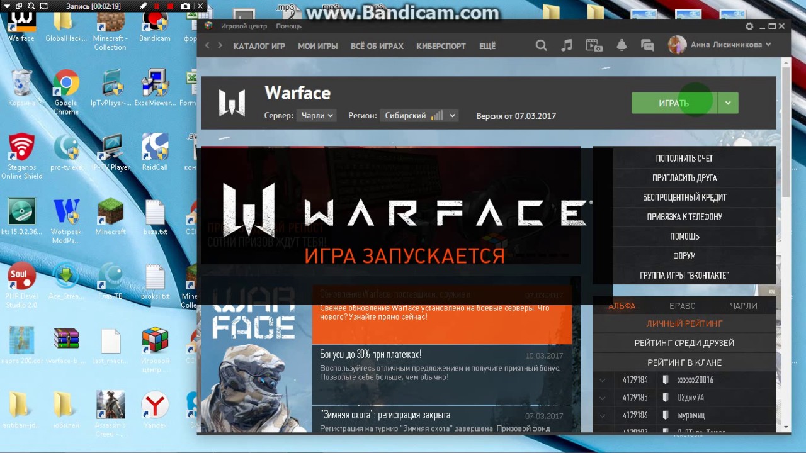This screenshot has height=453, width=806.
Task: Select the Yandex browser shortcut
Action: [x=154, y=410]
